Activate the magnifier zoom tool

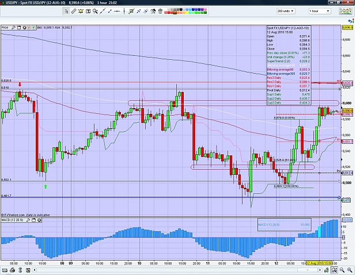click(x=95, y=11)
